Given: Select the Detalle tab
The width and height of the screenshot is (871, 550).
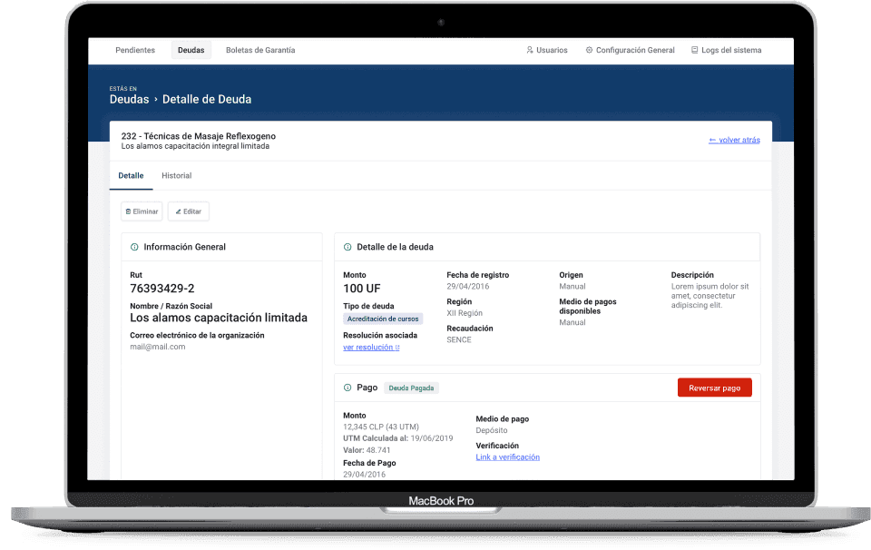Looking at the screenshot, I should click(131, 175).
